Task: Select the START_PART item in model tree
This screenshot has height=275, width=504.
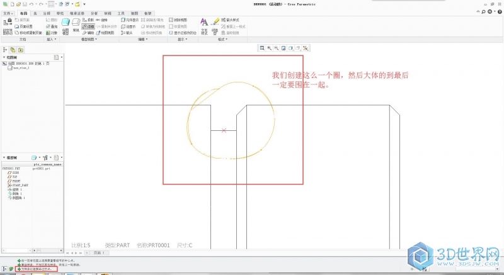Action: [x=18, y=185]
